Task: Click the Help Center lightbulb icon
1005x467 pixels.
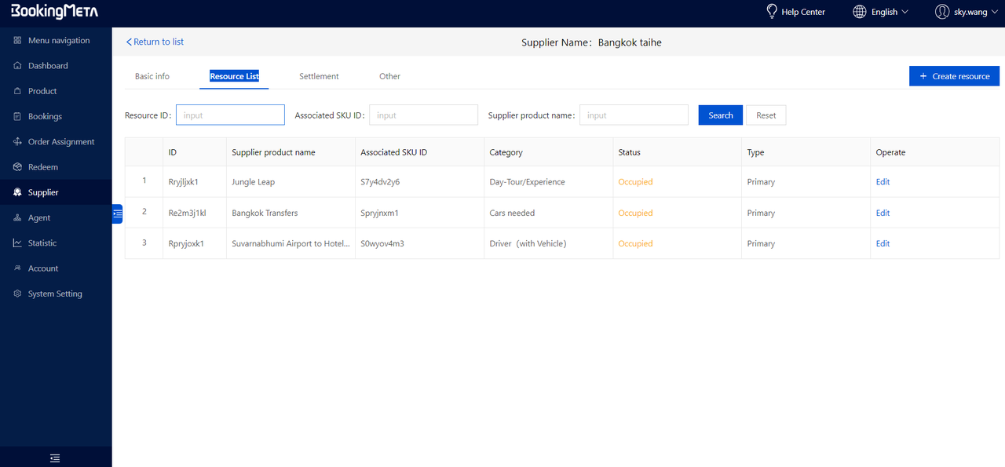Action: coord(771,12)
